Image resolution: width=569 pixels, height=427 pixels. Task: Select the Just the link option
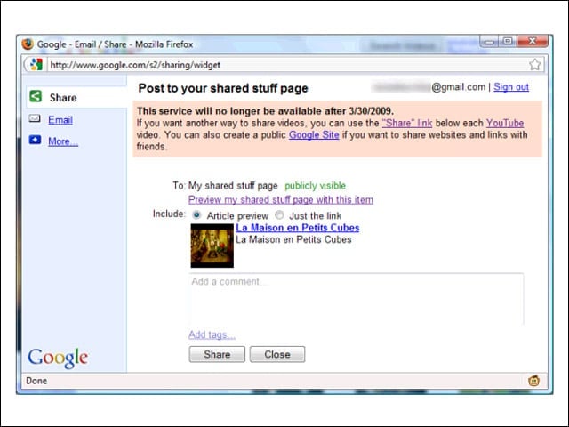pos(279,215)
